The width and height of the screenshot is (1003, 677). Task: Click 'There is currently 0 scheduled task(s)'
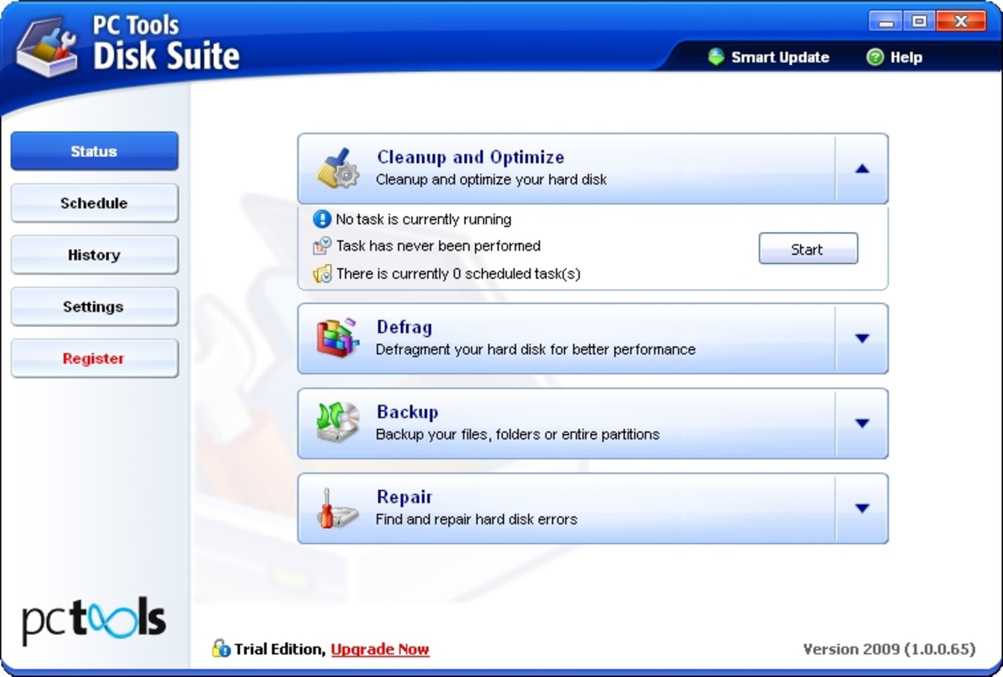pyautogui.click(x=458, y=274)
